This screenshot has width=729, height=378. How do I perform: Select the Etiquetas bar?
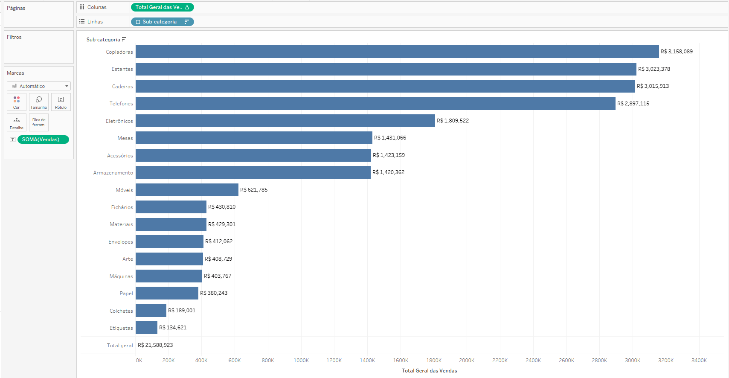(146, 328)
